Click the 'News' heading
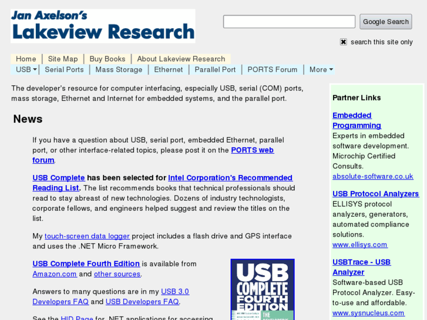This screenshot has height=320, width=427. [28, 119]
